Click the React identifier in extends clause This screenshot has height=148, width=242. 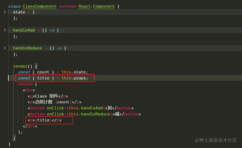tap(84, 6)
